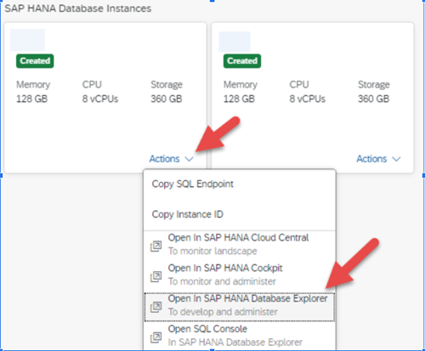Choose Open SQL Console menu entry
This screenshot has width=425, height=351.
pyautogui.click(x=240, y=336)
